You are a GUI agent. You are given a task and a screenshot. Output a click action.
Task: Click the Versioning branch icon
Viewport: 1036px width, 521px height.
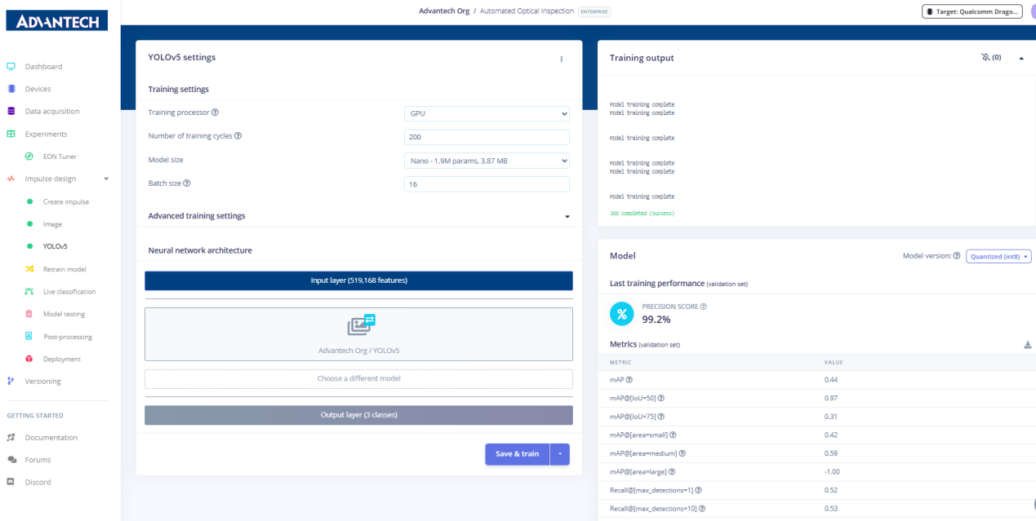[11, 381]
